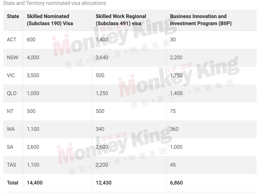Click the State column header
262x196 pixels.
(13, 16)
